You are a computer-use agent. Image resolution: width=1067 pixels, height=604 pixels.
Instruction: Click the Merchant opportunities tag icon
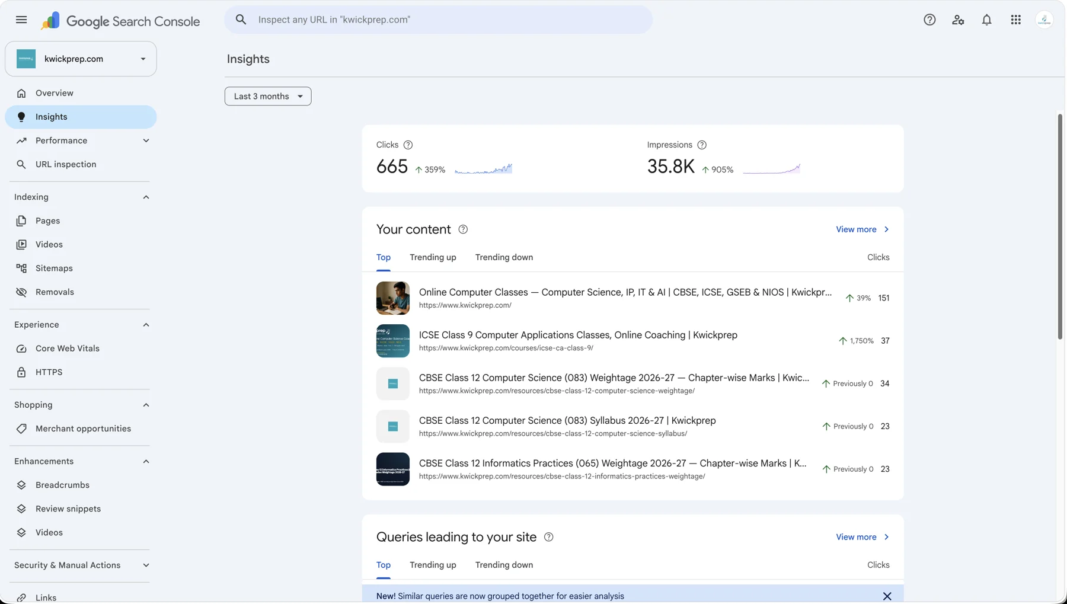[21, 429]
